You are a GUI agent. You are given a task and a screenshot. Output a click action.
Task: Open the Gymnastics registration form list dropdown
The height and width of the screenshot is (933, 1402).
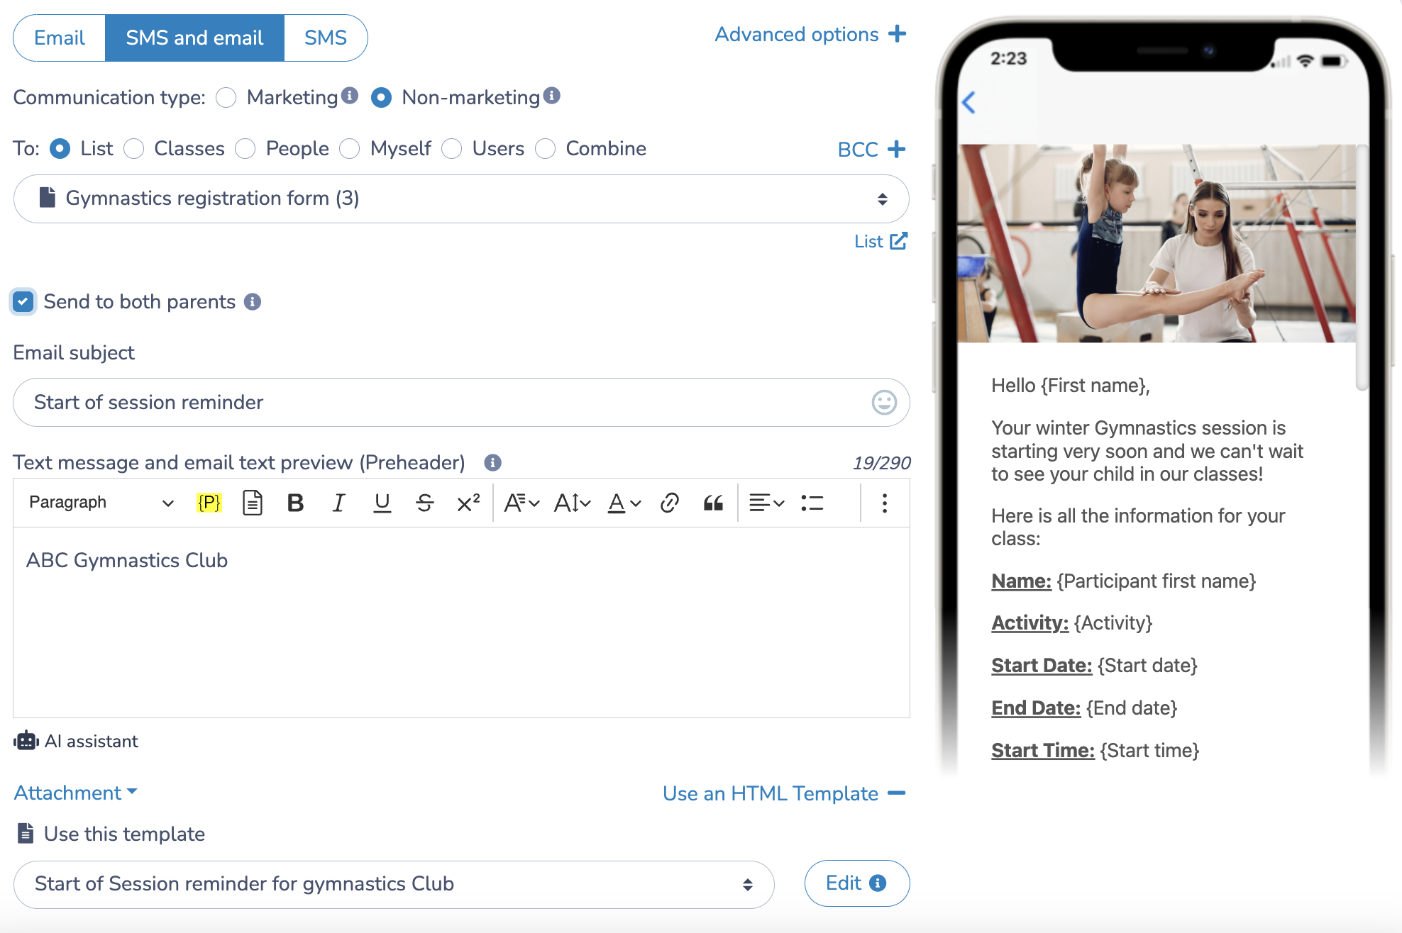coord(461,199)
